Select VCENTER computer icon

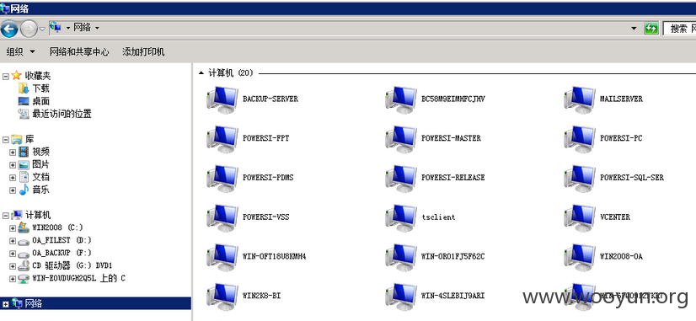click(x=580, y=217)
